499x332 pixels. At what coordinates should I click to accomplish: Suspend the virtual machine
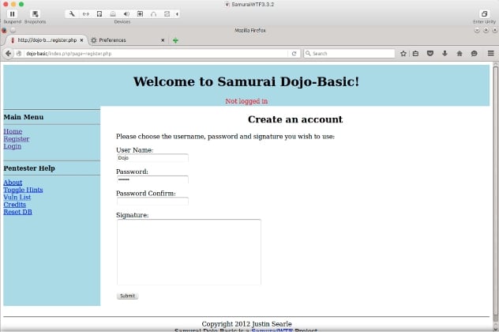12,14
